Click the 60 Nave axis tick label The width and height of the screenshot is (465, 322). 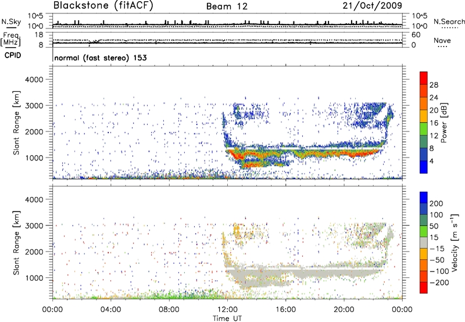pos(416,35)
